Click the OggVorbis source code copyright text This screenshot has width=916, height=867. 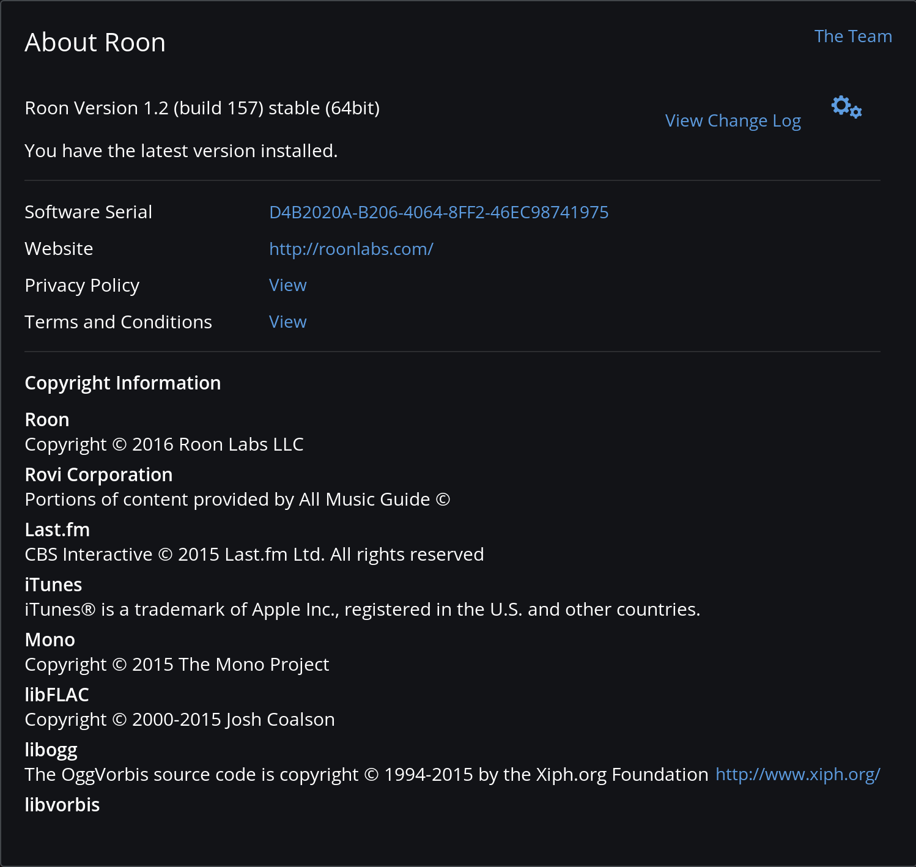coord(366,775)
